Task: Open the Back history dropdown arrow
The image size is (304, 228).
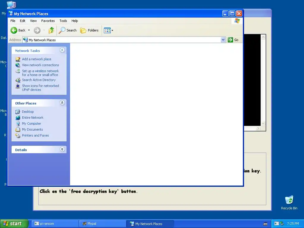Action: 29,30
